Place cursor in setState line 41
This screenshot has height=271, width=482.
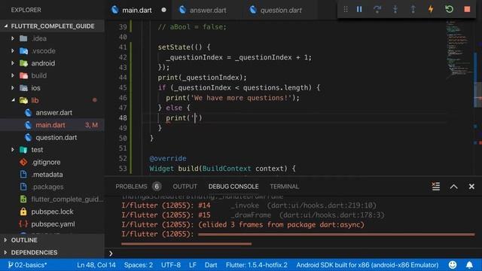tap(184, 47)
